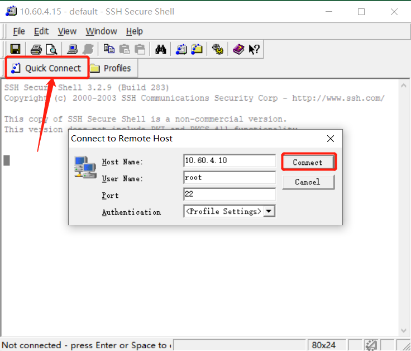Click the Connect computer toolbar icon

[72, 49]
